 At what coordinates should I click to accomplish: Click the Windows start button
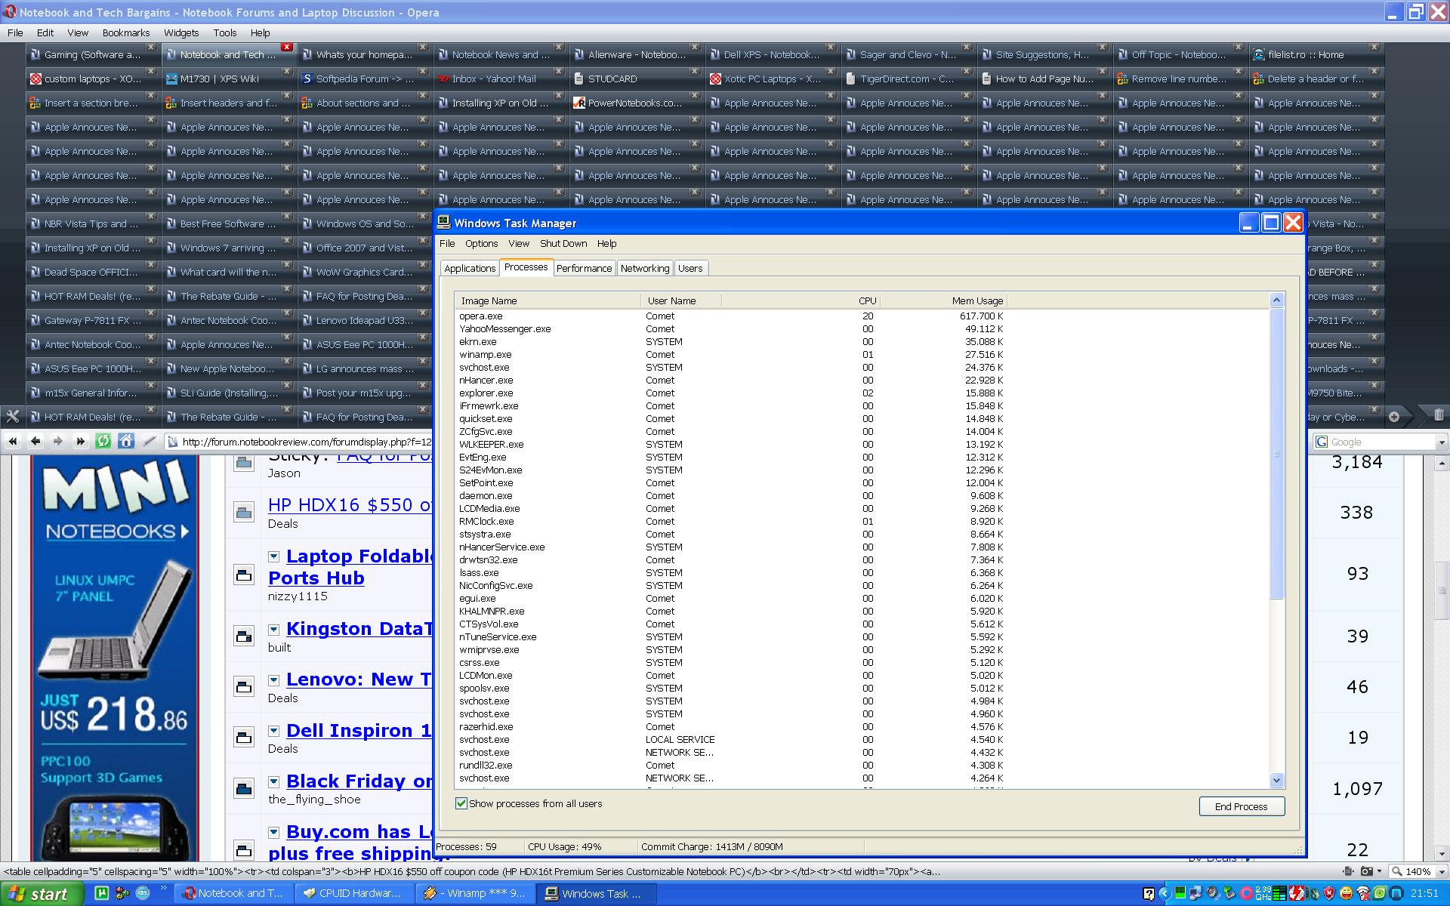click(41, 894)
